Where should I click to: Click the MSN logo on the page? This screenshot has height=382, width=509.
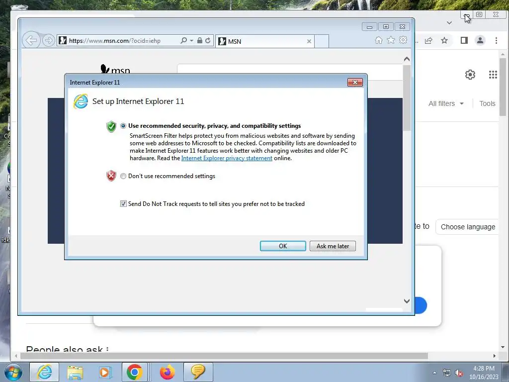(115, 69)
